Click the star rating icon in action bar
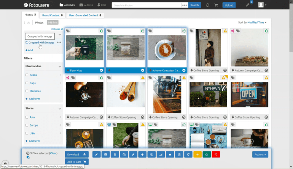This screenshot has height=169, width=293. 170,155
